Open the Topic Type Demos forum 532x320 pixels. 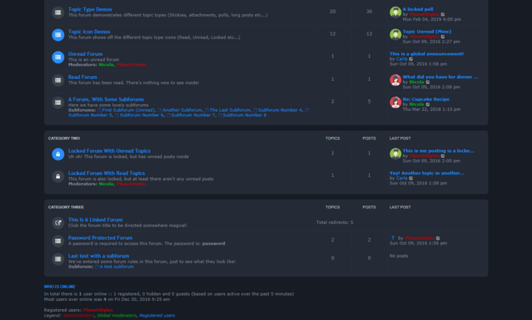coord(90,10)
